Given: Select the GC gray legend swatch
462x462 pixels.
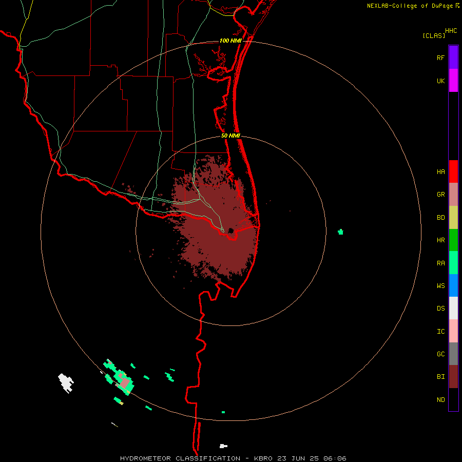Looking at the screenshot, I should coord(453,354).
